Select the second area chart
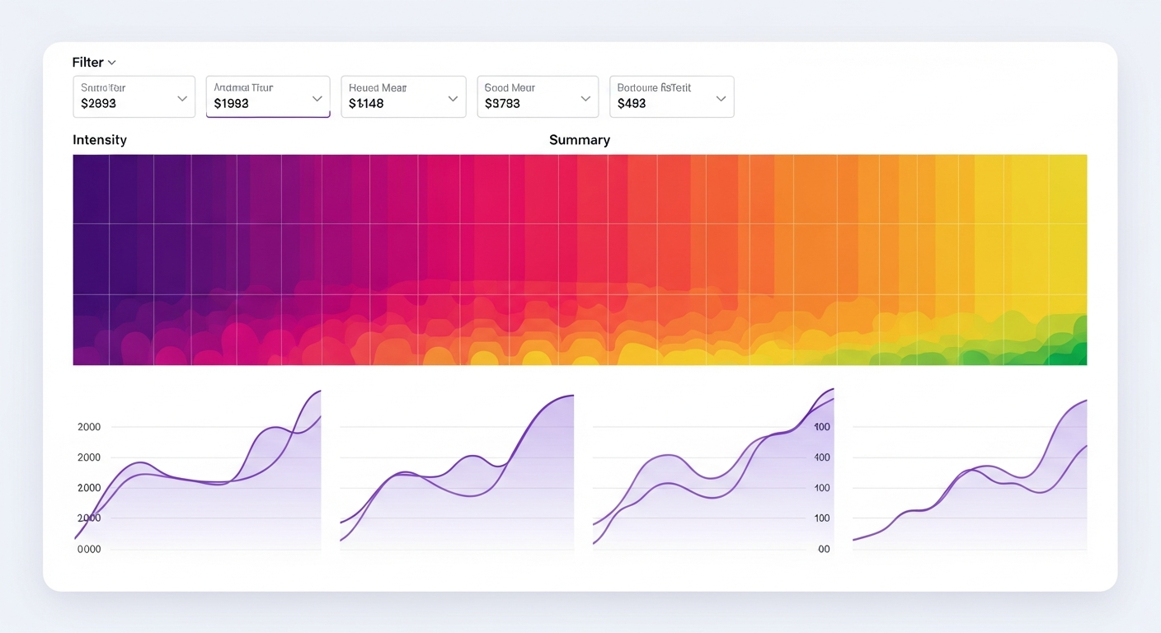 458,474
